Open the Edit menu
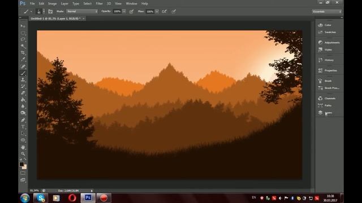The height and width of the screenshot is (203, 362). coord(41,3)
